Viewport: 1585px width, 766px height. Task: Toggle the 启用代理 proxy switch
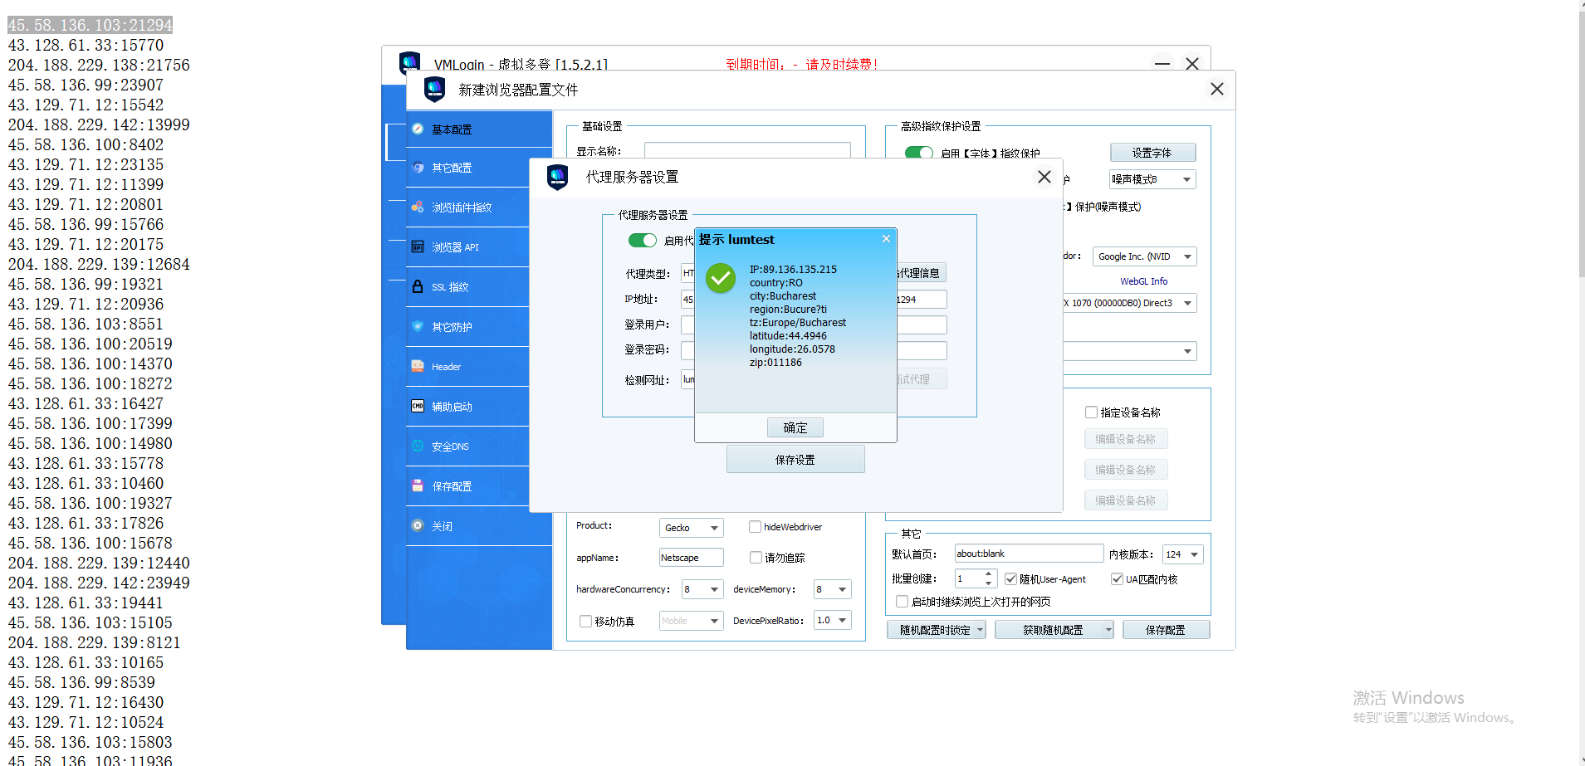(643, 240)
